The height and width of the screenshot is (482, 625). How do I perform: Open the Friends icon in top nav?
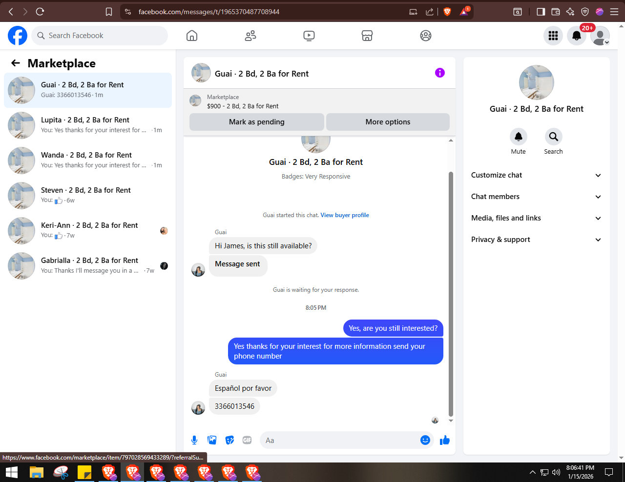pyautogui.click(x=250, y=36)
